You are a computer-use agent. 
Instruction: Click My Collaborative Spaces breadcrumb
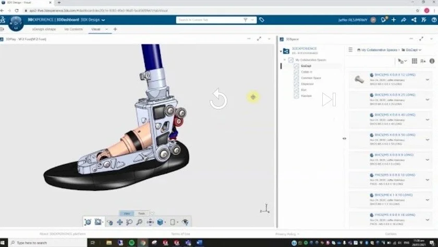click(x=379, y=50)
